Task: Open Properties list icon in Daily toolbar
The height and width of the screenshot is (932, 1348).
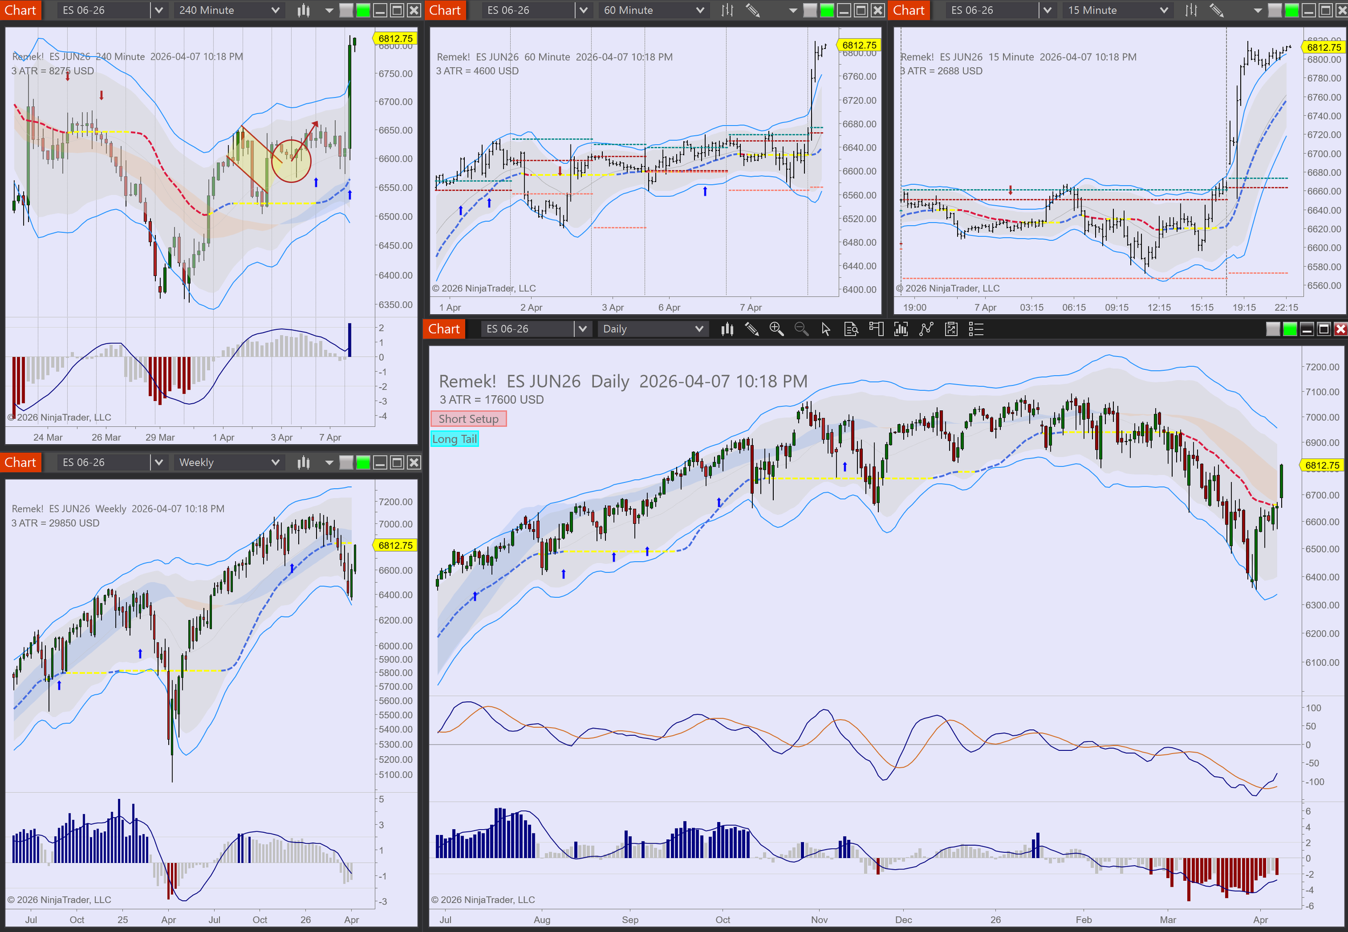Action: point(976,329)
